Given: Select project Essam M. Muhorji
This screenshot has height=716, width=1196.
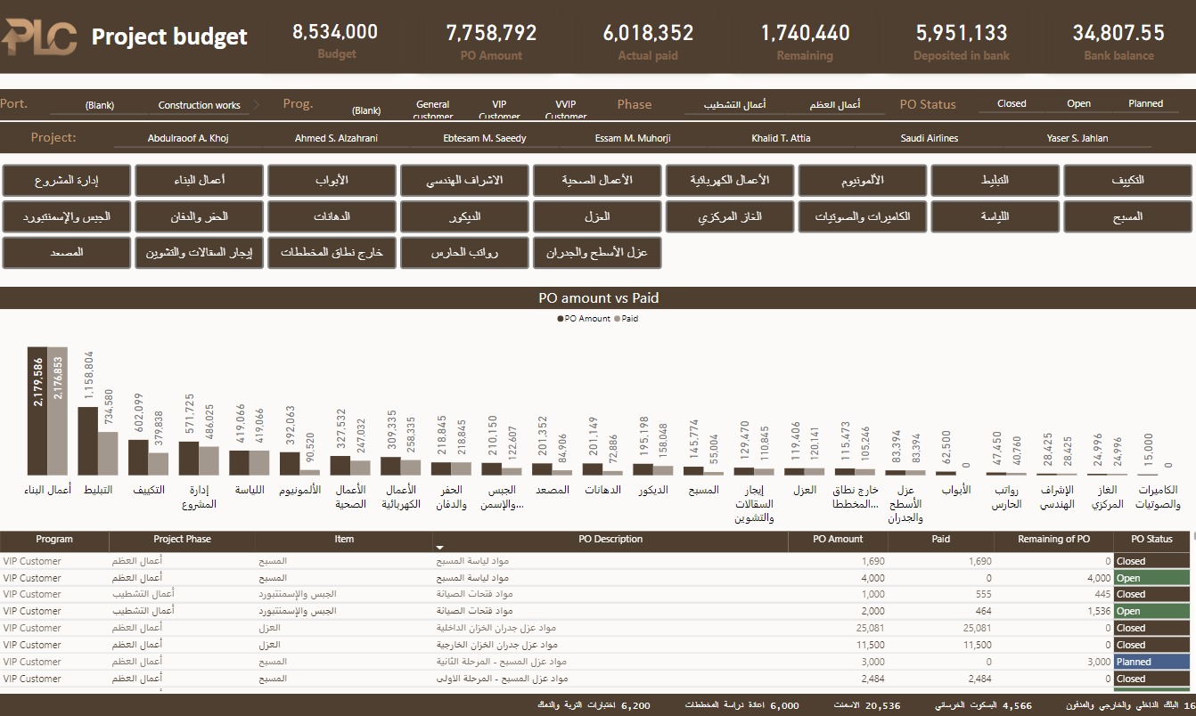Looking at the screenshot, I should (x=633, y=138).
